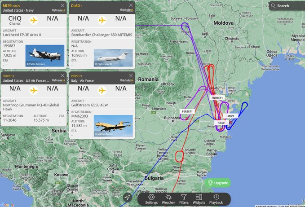The height and width of the screenshot is (207, 305).
Task: Click the green Upgrade button
Action: [218, 183]
